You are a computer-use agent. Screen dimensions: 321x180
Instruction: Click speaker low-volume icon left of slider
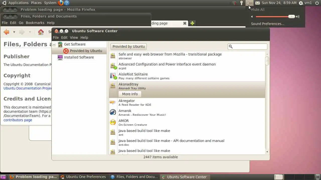(252, 17)
